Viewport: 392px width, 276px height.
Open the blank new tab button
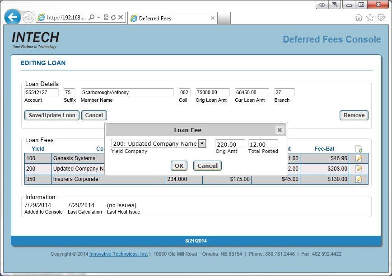pos(224,18)
